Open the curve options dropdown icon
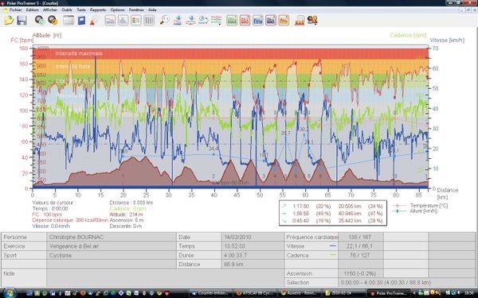 (x=216, y=21)
